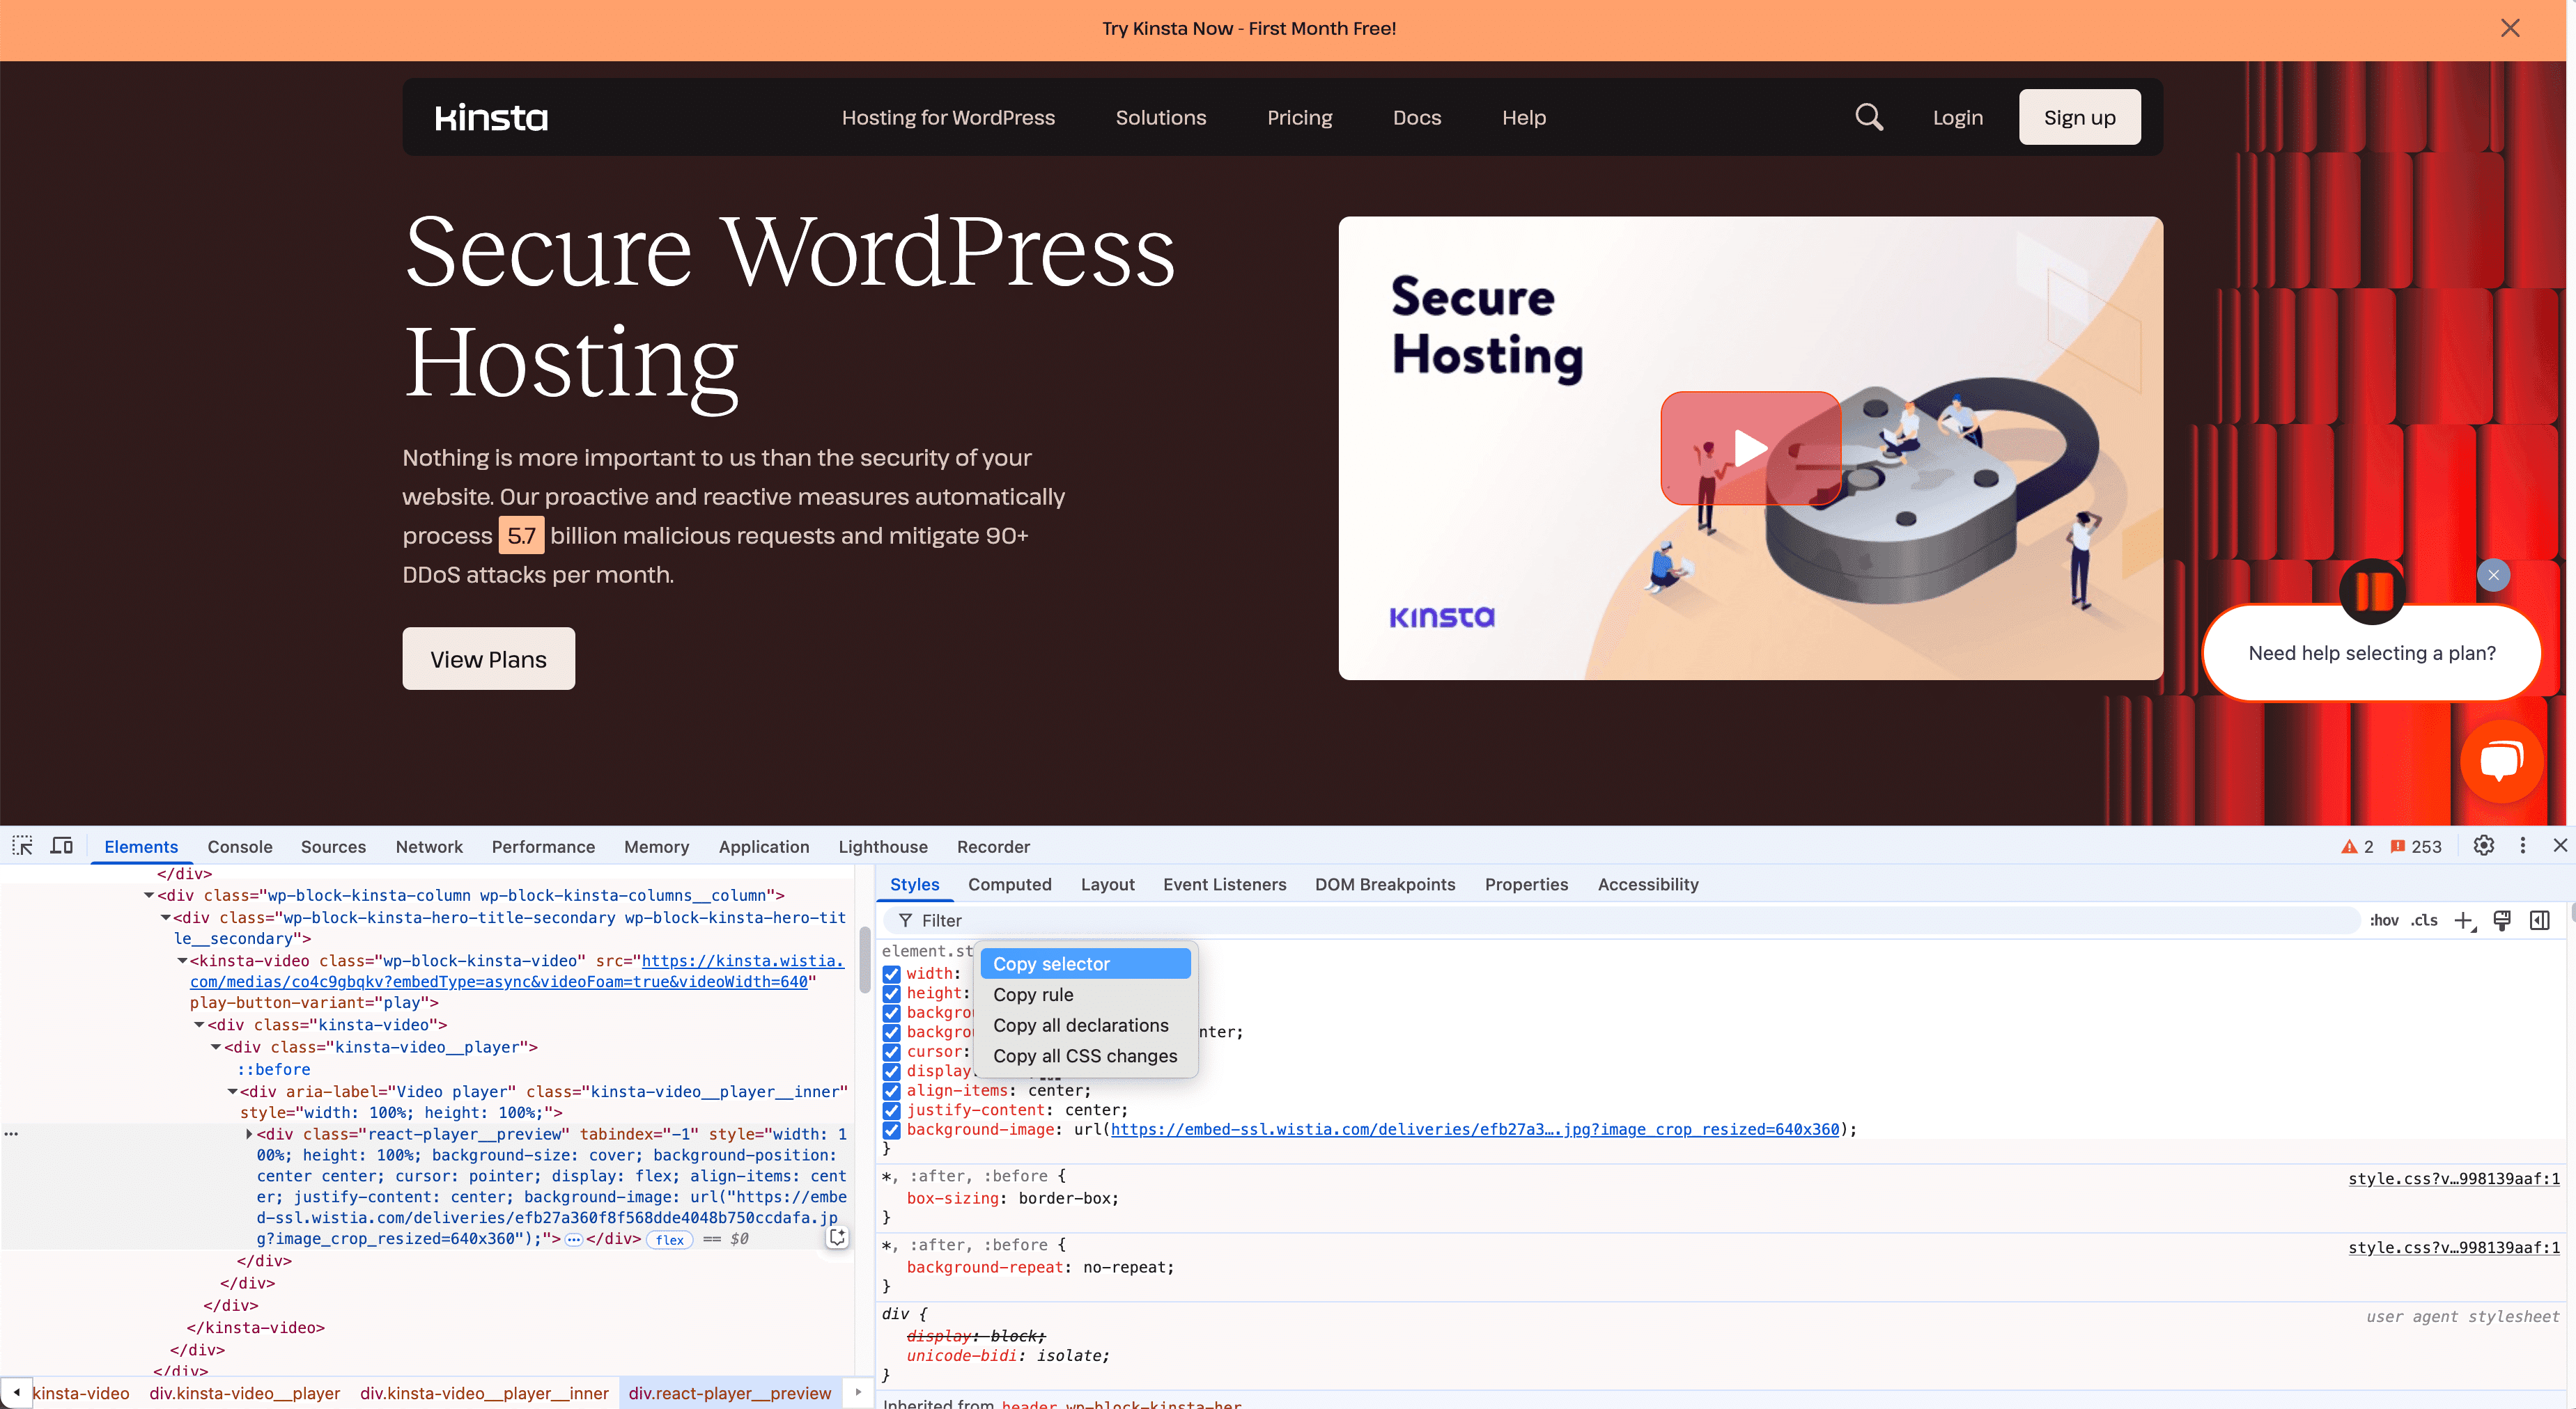Toggle the device toolbar emulation icon

pos(61,845)
